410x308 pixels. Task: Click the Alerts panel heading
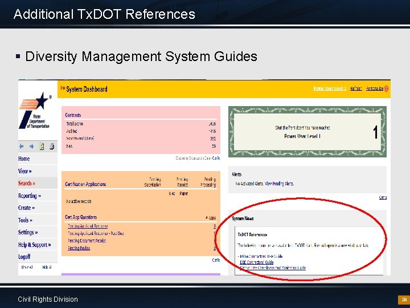click(x=237, y=175)
